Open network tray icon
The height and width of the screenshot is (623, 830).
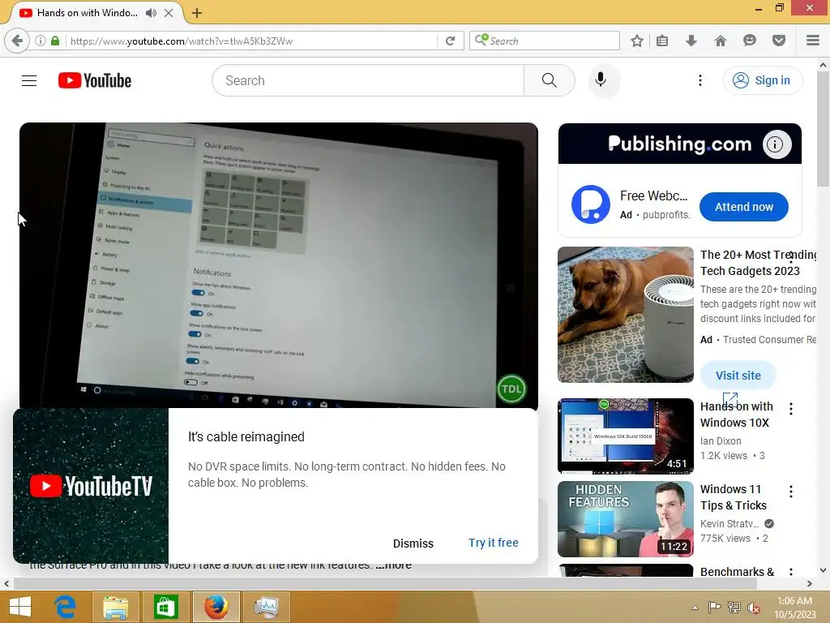734,608
